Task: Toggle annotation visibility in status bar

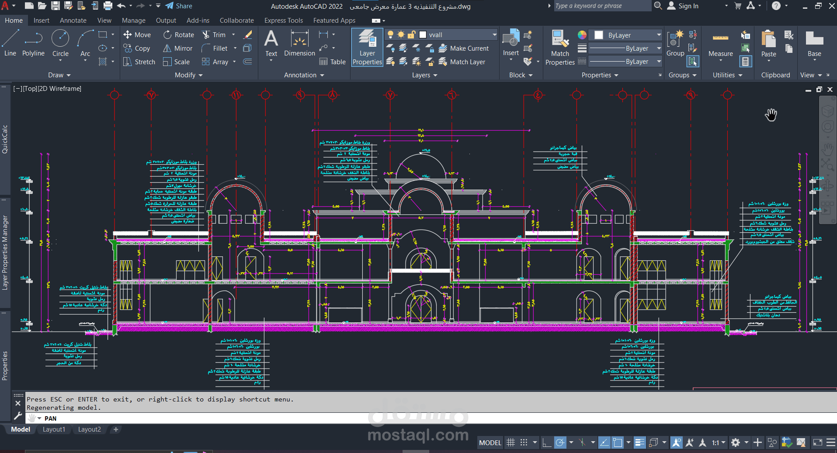Action: pos(676,443)
